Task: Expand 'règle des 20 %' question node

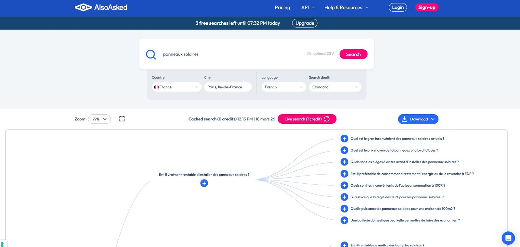Action: [x=344, y=197]
